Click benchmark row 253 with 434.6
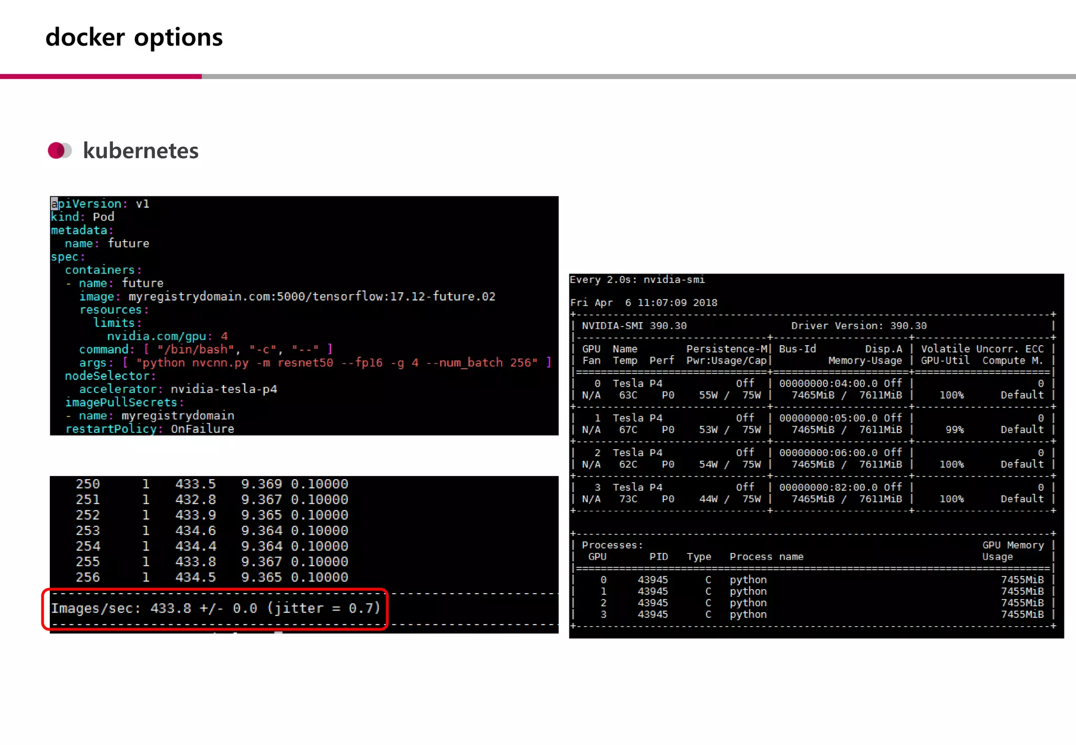 (212, 531)
